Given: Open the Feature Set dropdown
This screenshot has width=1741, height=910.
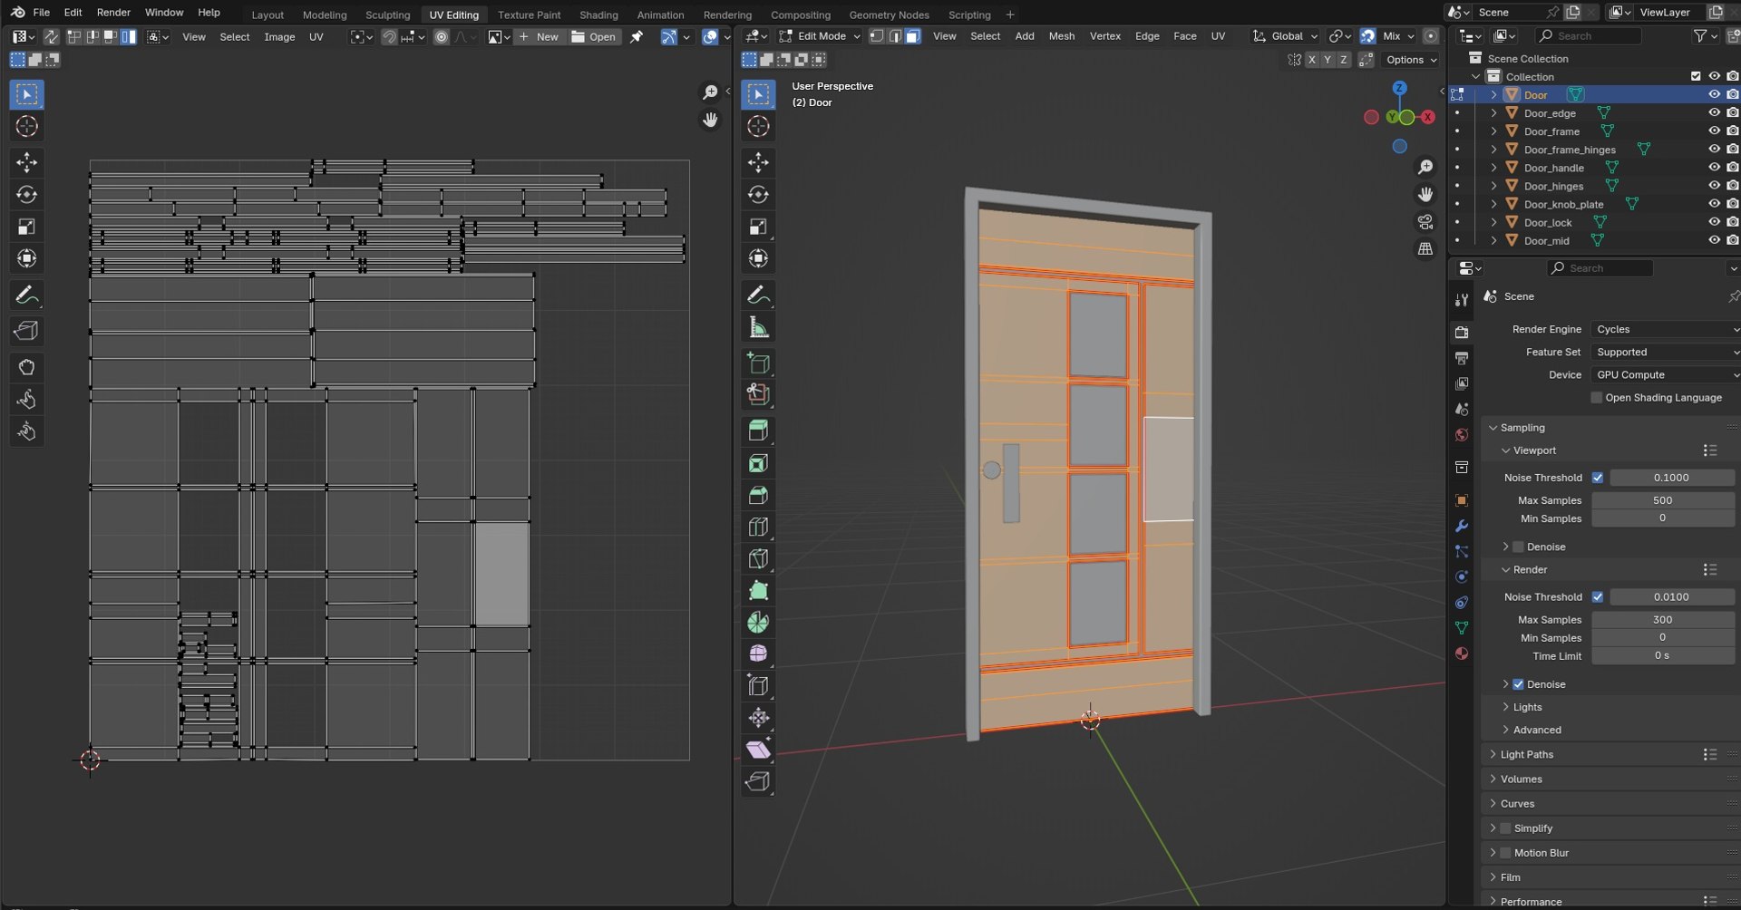Looking at the screenshot, I should tap(1665, 352).
